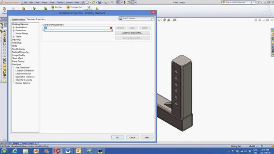Open the Overall drafting standard dropdown
The image size is (274, 154).
coord(111,28)
